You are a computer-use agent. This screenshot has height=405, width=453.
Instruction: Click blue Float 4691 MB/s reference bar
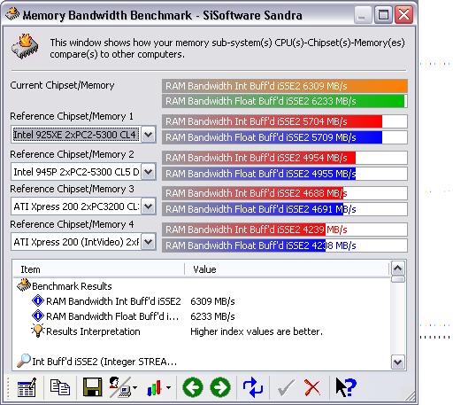(x=285, y=209)
